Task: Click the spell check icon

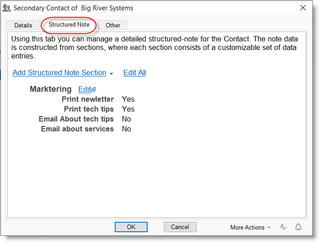Action: (284, 227)
